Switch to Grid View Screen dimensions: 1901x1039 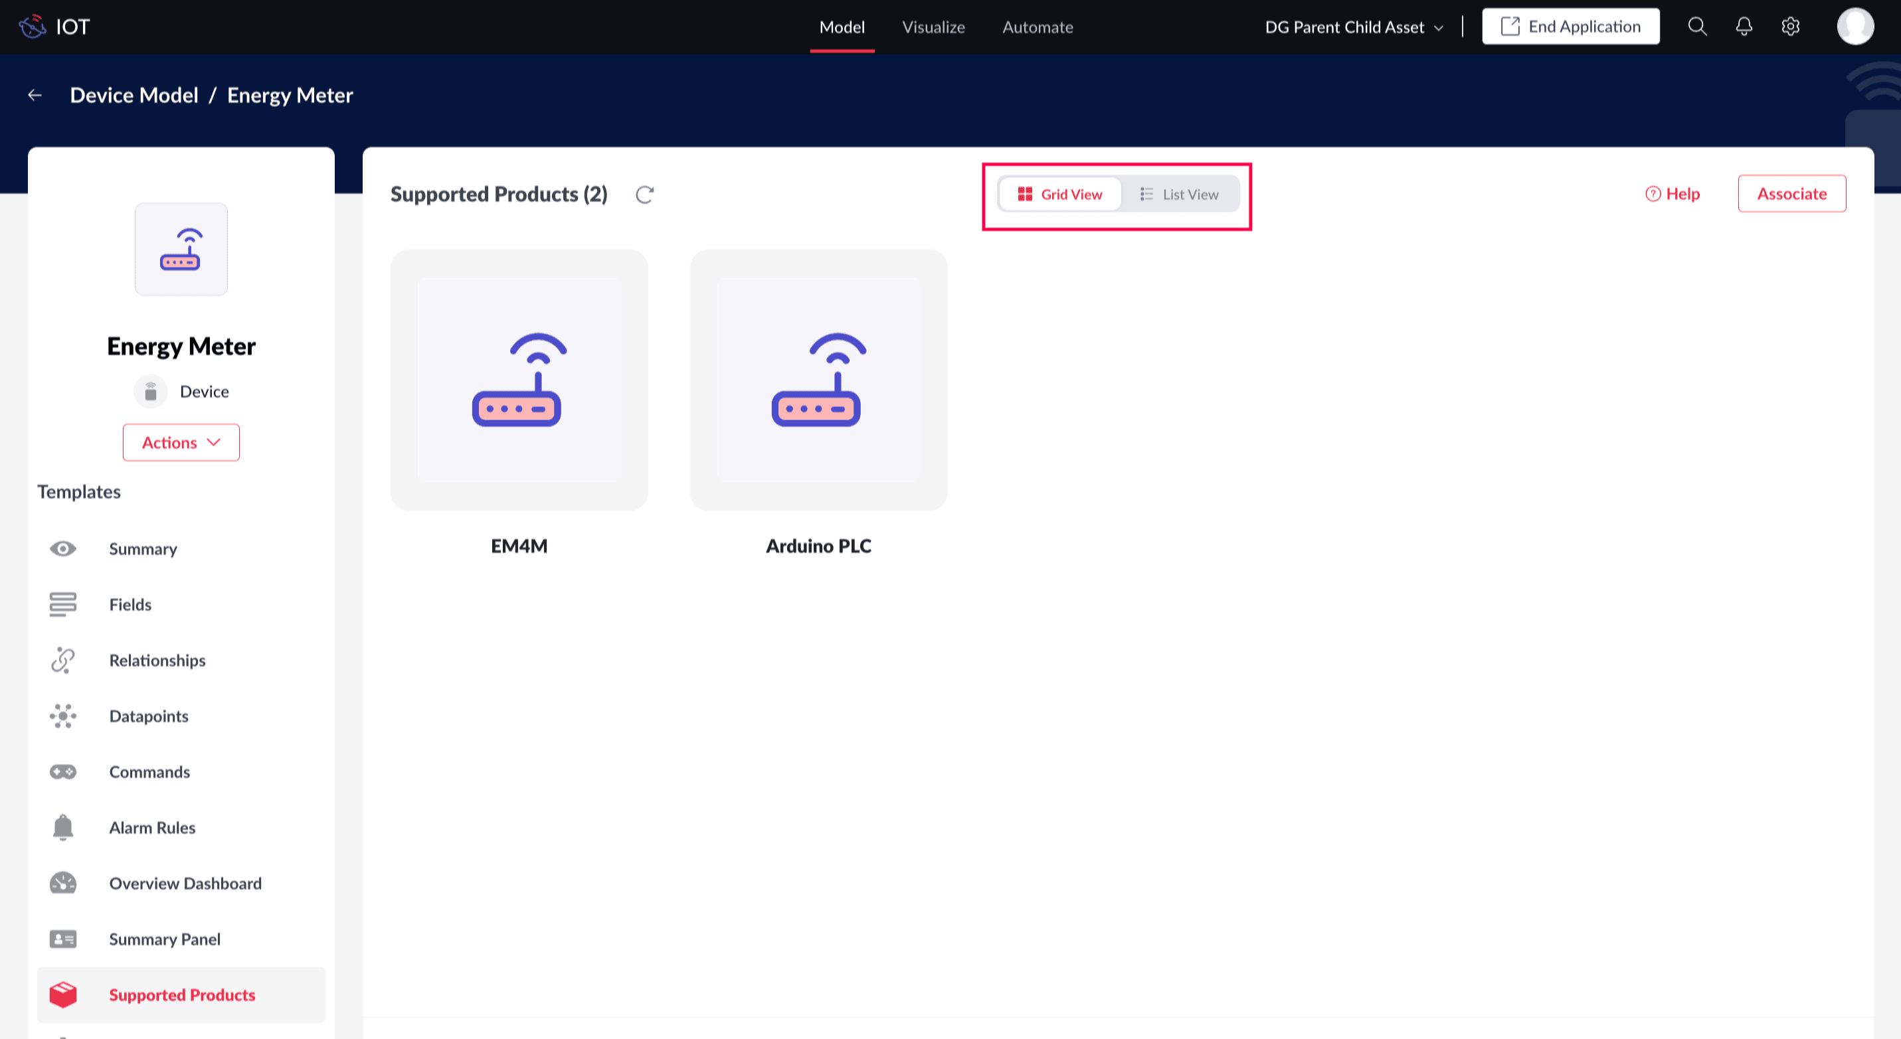coord(1059,195)
